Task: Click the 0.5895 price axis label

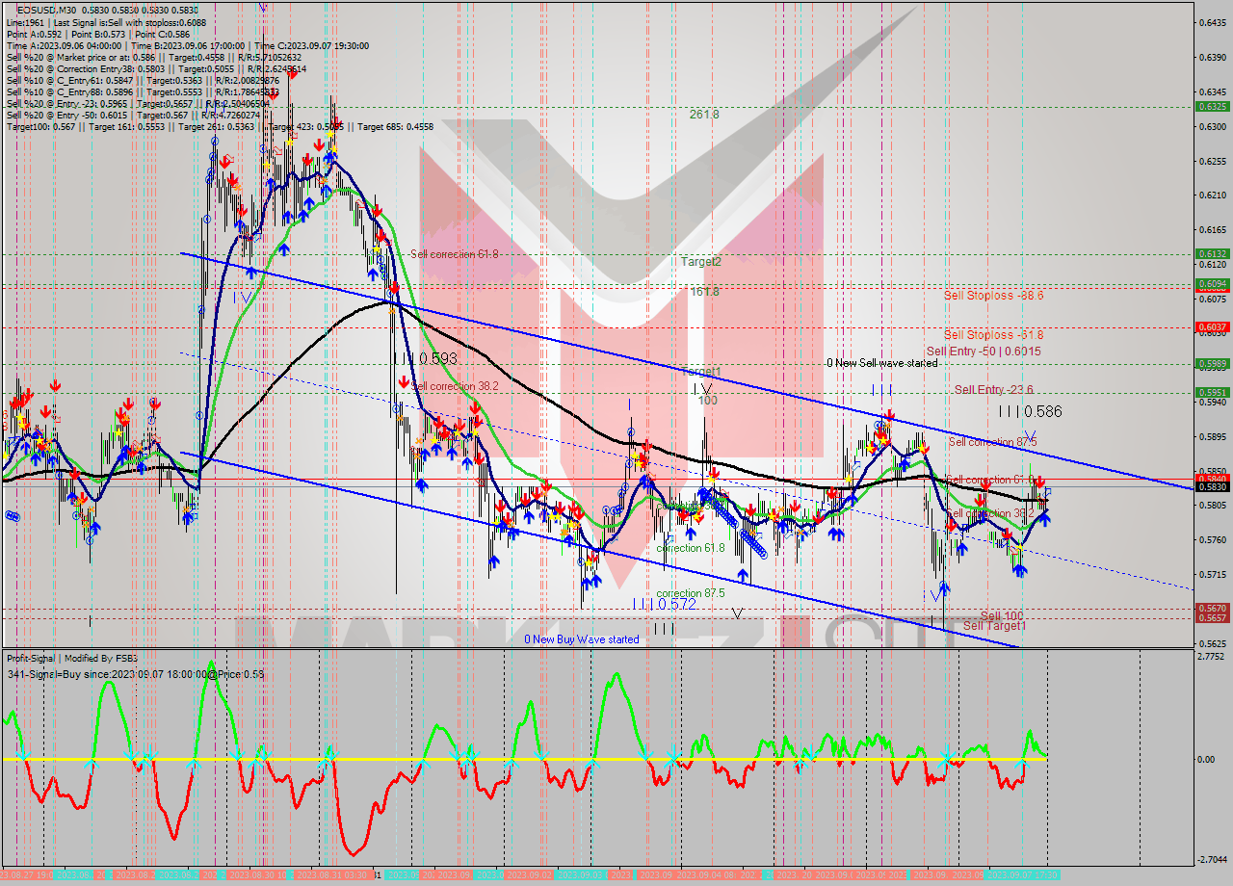Action: click(x=1213, y=436)
